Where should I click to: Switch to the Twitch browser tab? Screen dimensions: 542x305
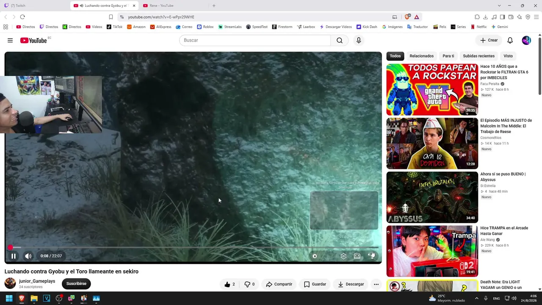click(34, 6)
